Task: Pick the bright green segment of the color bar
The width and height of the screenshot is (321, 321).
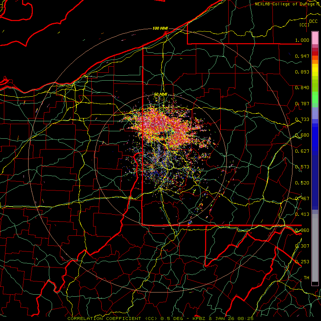Action: point(315,97)
